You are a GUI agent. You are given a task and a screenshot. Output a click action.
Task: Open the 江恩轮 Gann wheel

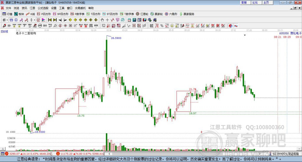[142, 14]
